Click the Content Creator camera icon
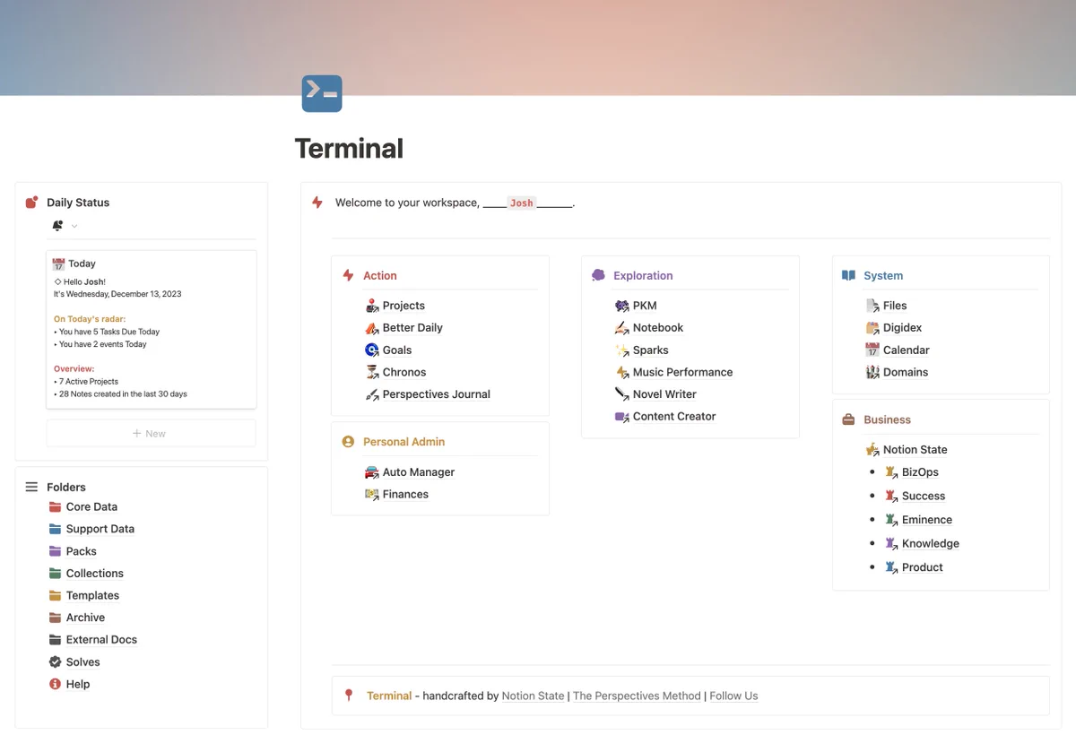Image resolution: width=1076 pixels, height=752 pixels. click(x=622, y=417)
